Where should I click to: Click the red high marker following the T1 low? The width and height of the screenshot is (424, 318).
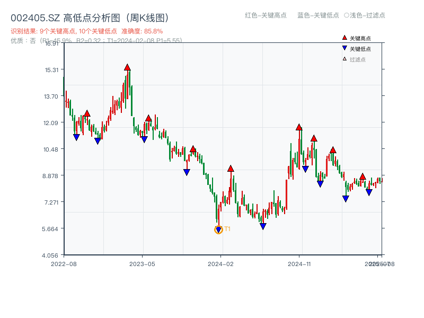(231, 169)
